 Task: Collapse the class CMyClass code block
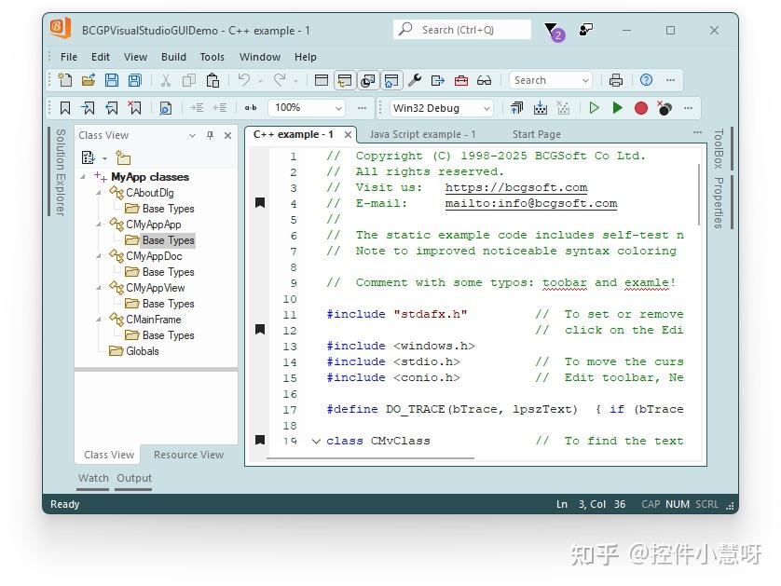pos(316,441)
